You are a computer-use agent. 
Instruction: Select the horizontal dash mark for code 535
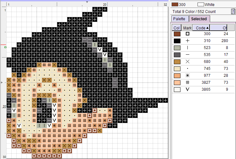(187, 55)
